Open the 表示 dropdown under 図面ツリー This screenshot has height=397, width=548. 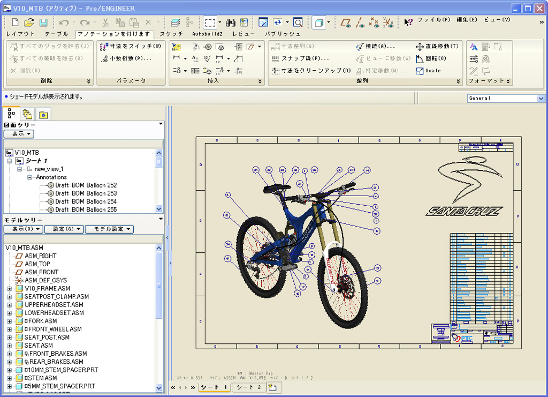[x=19, y=134]
